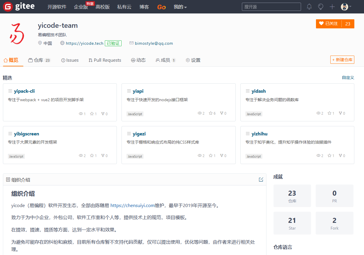Focus the 搜开源 search box
Image resolution: width=364 pixels, height=255 pixels.
tap(271, 7)
